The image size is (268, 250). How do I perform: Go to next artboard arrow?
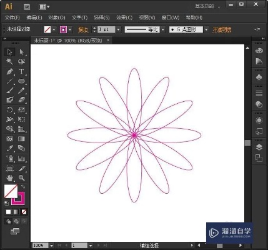[x=99, y=246]
